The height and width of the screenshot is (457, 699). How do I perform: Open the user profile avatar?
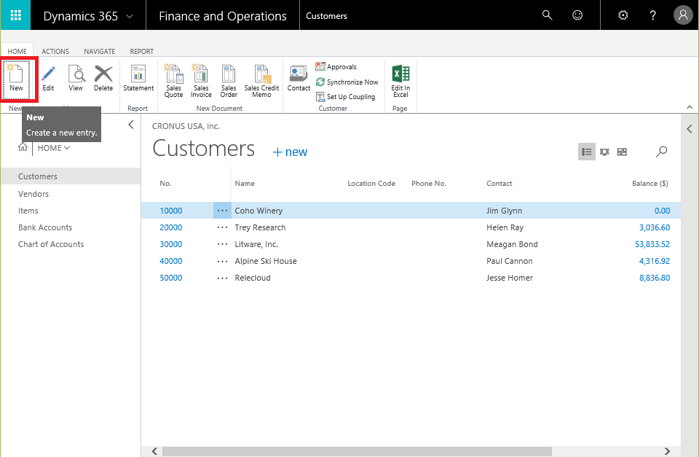point(682,15)
